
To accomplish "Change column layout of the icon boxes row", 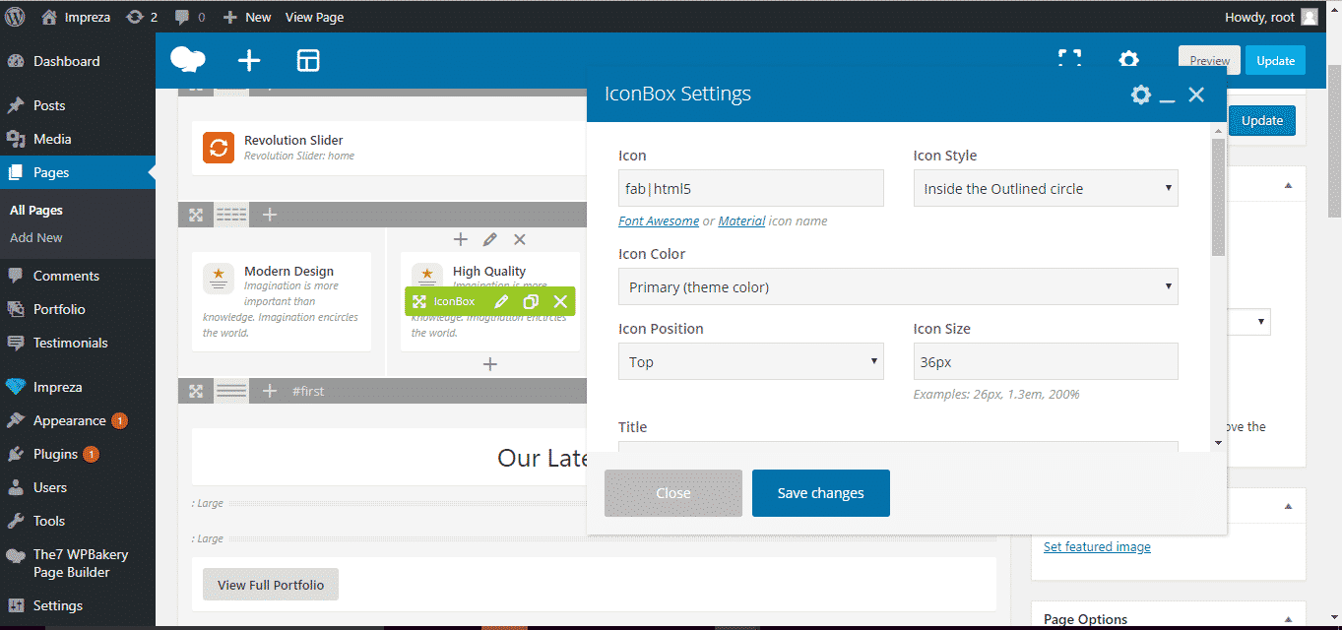I will [231, 215].
